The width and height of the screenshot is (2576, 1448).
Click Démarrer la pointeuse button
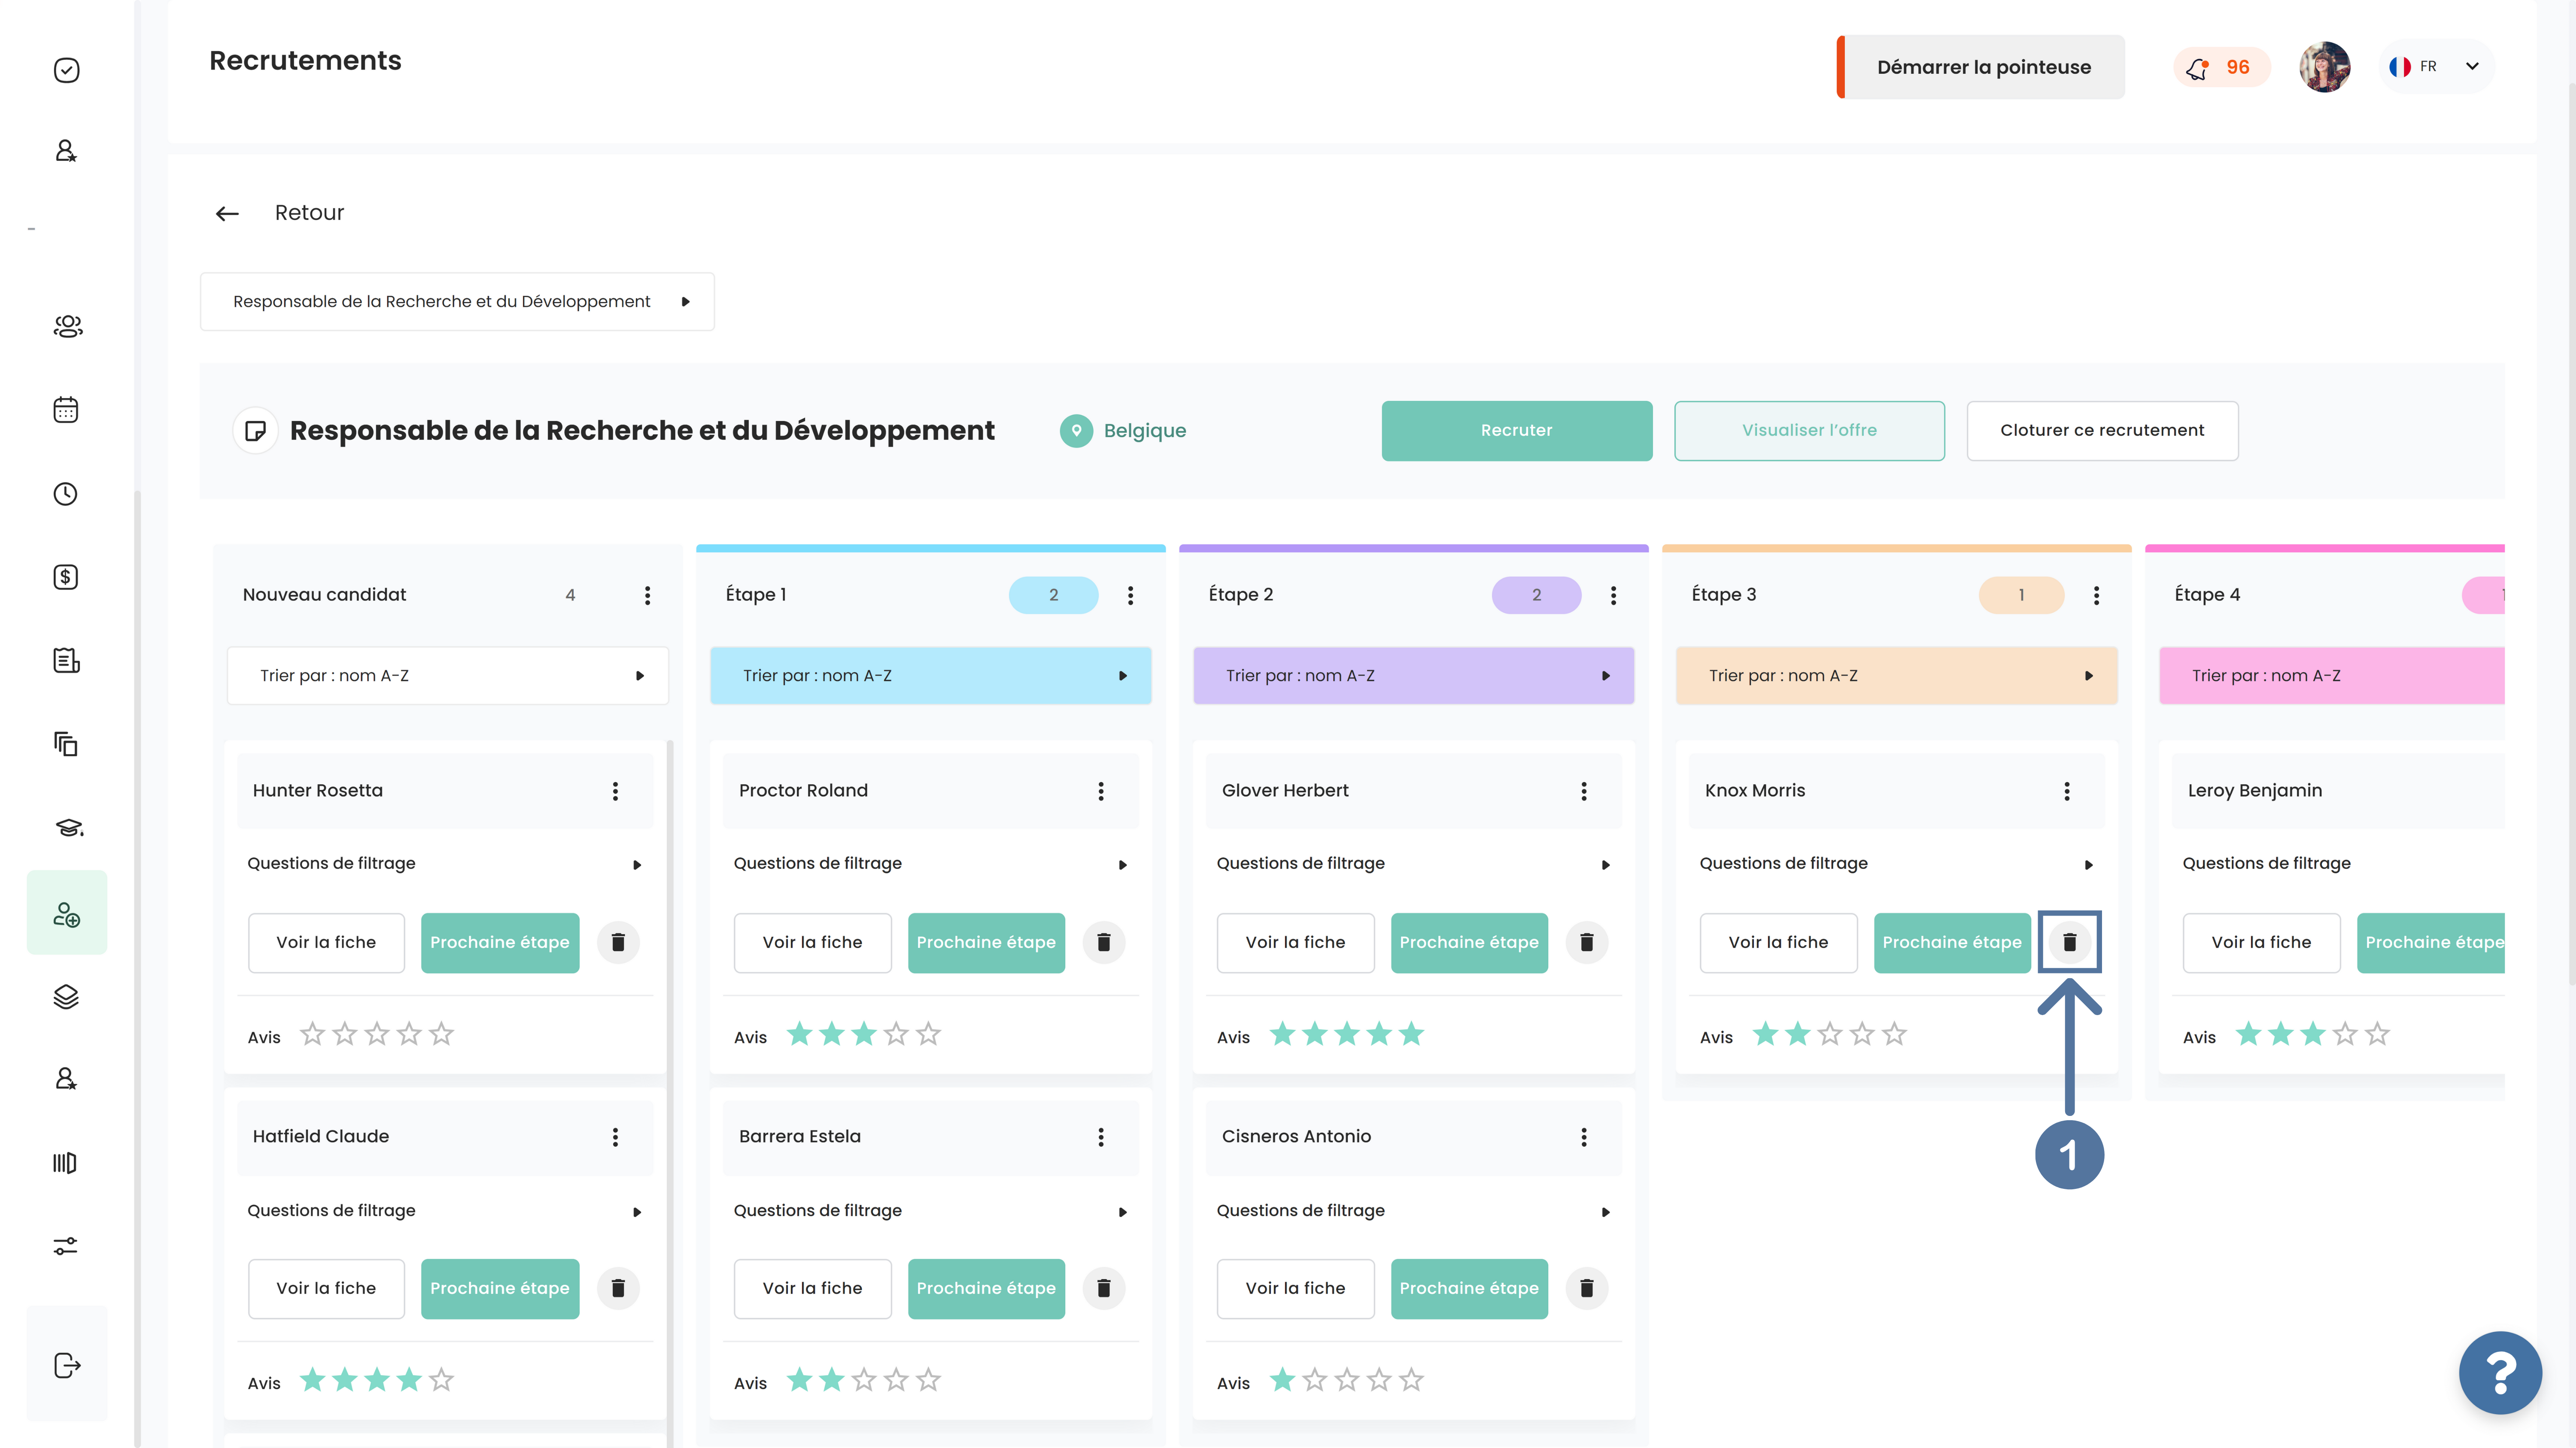pyautogui.click(x=1981, y=67)
